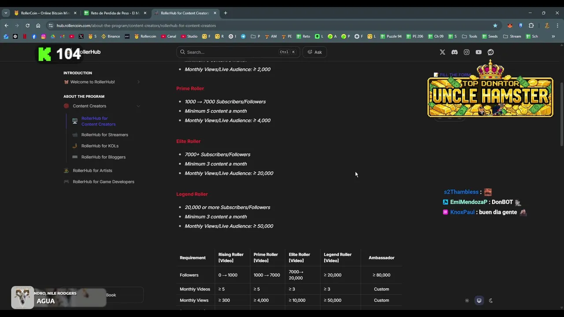Go back to previous page
564x317 pixels.
click(6, 26)
